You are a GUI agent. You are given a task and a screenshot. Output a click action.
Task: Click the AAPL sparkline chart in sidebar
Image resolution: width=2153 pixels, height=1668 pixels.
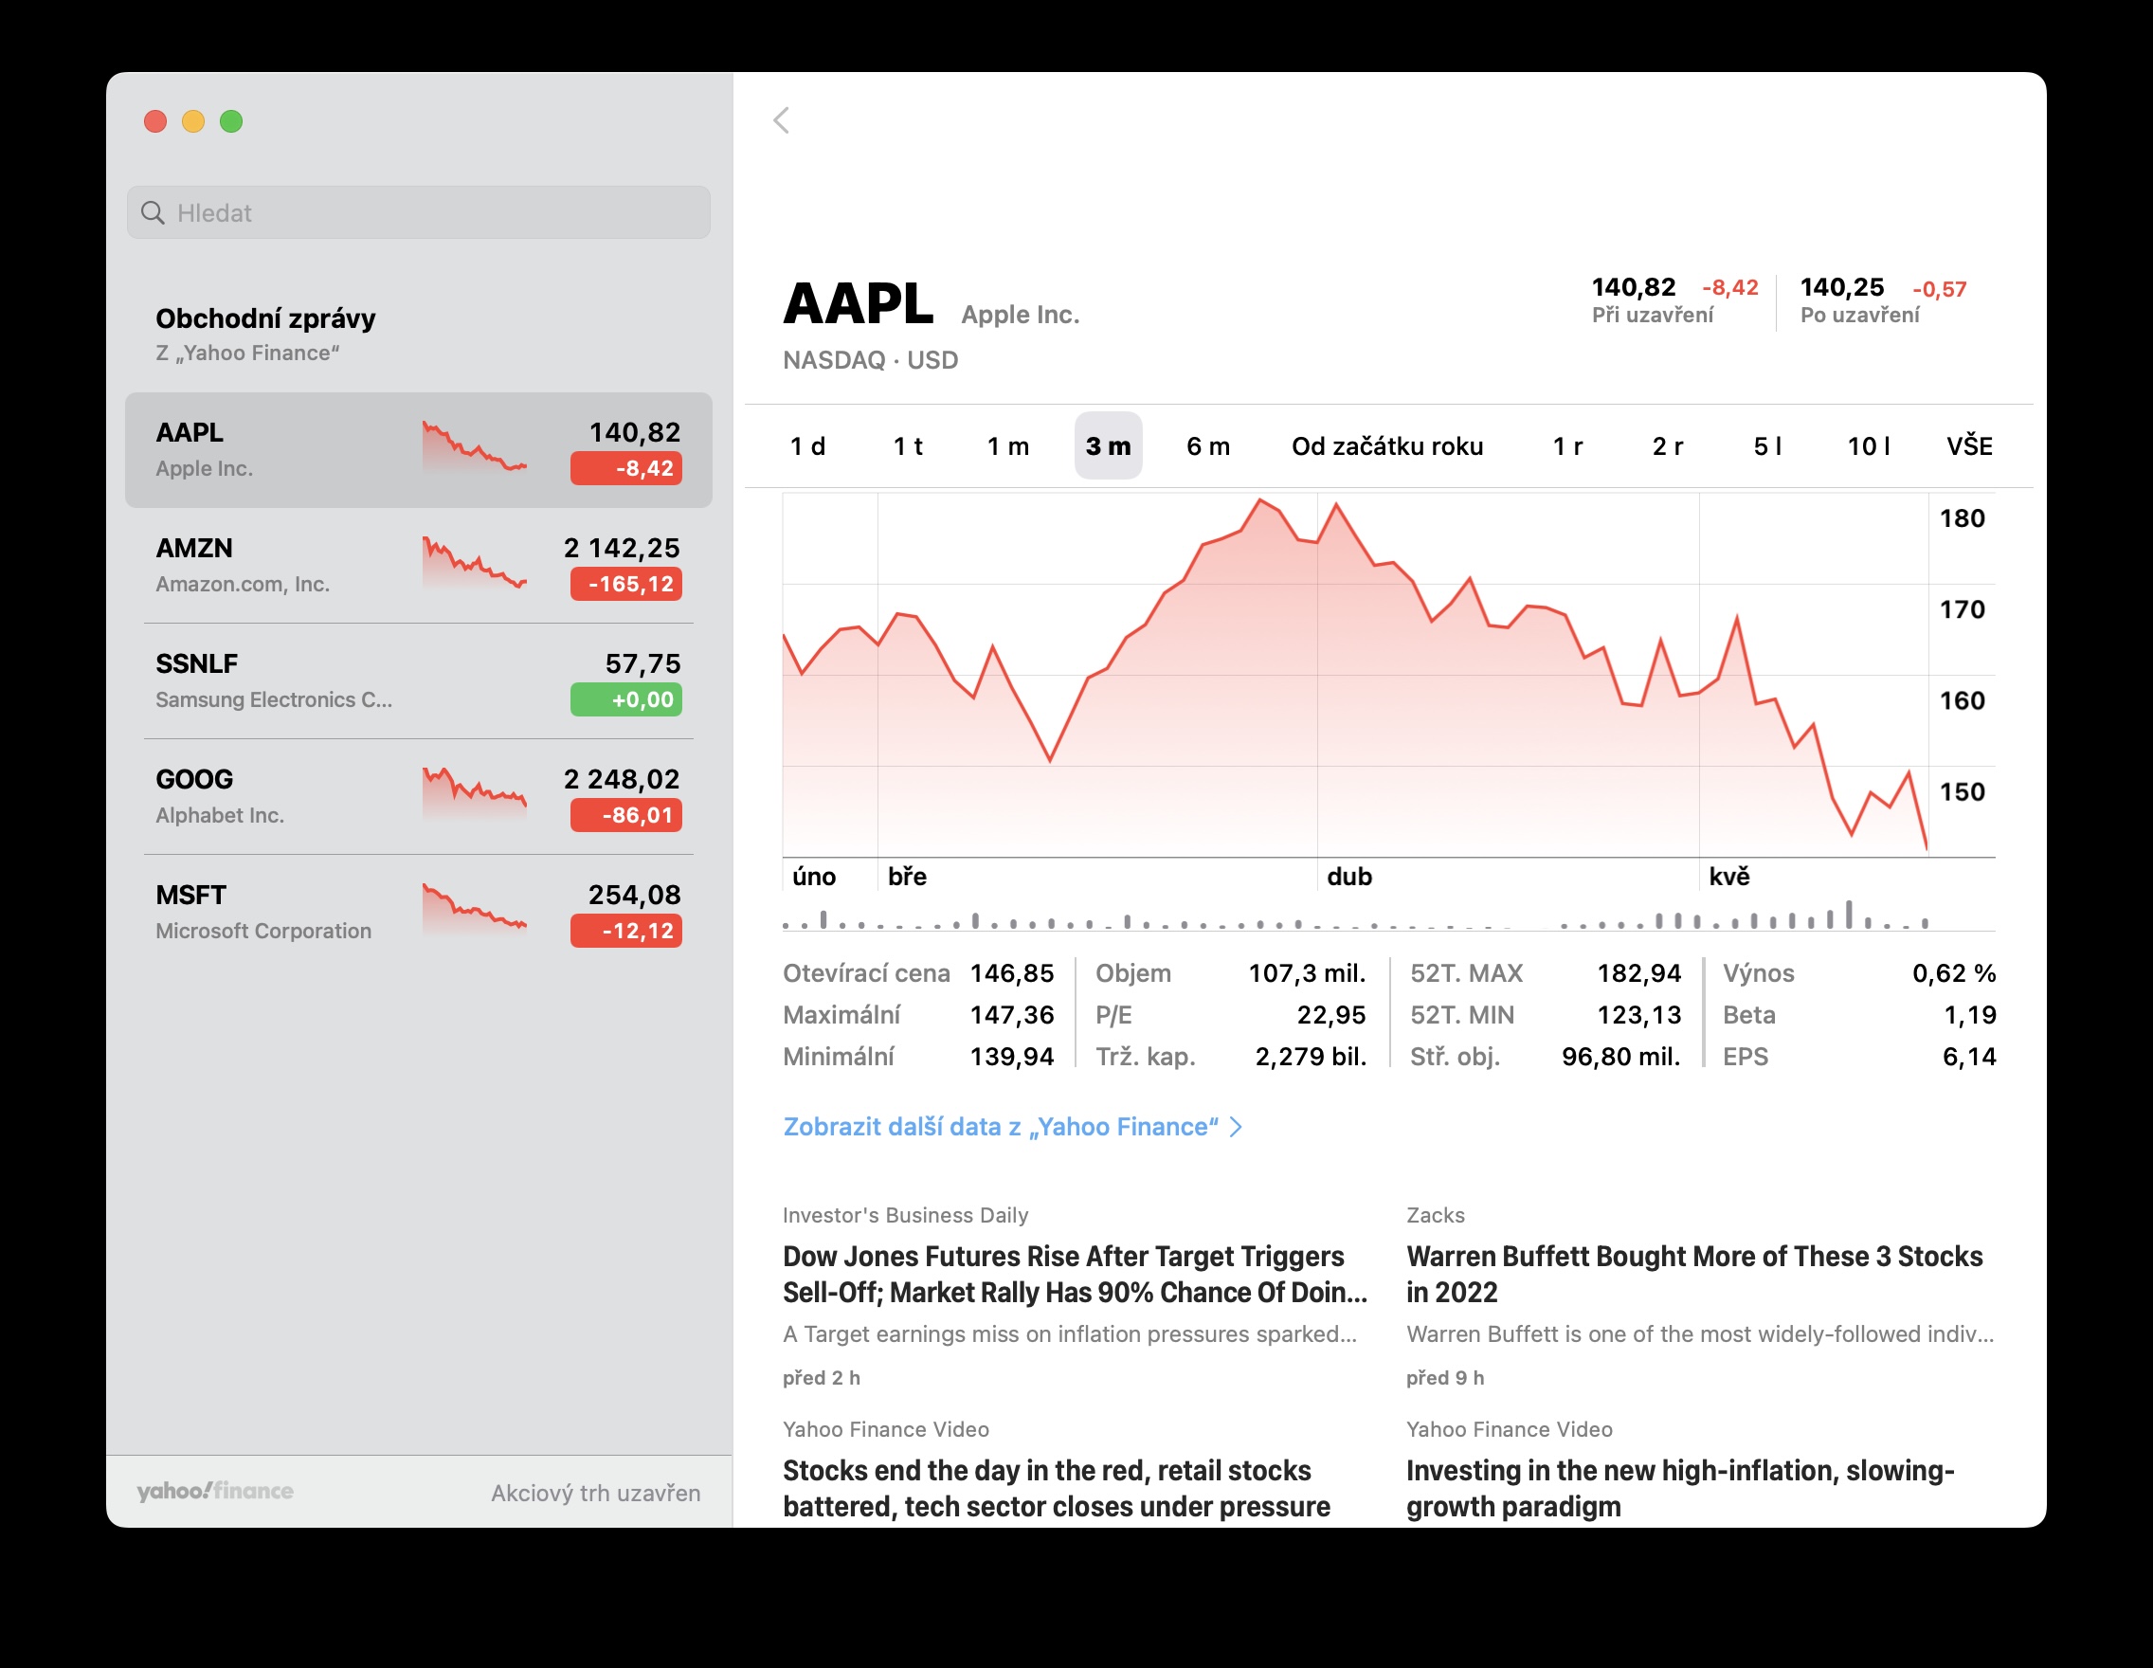(x=474, y=447)
